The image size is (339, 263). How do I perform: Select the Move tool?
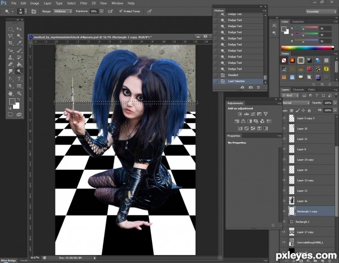[19, 29]
